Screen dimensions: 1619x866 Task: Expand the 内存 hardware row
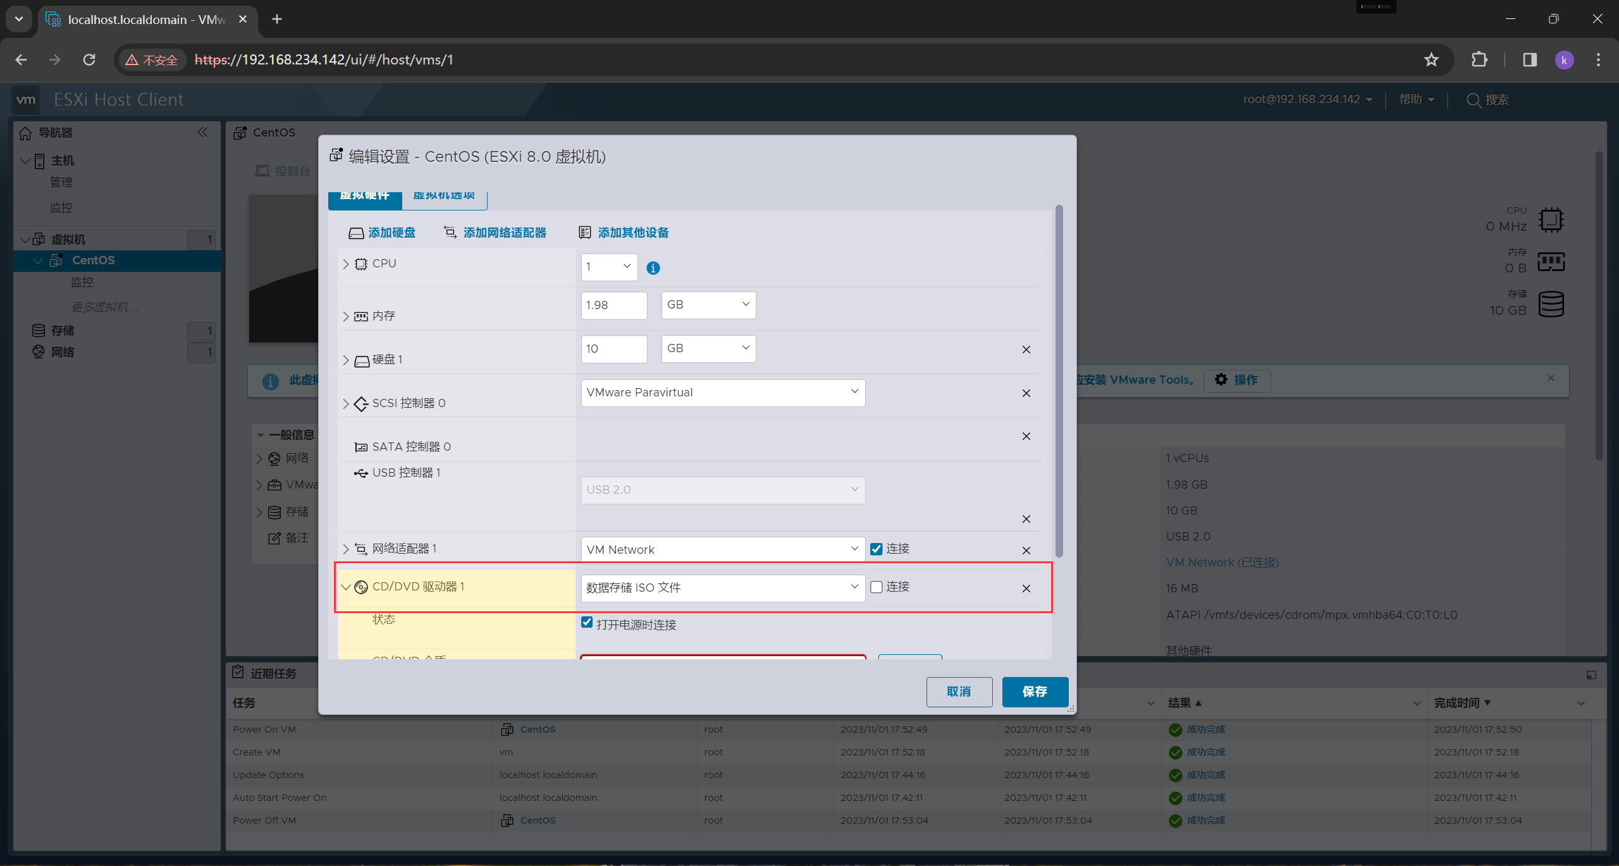346,316
